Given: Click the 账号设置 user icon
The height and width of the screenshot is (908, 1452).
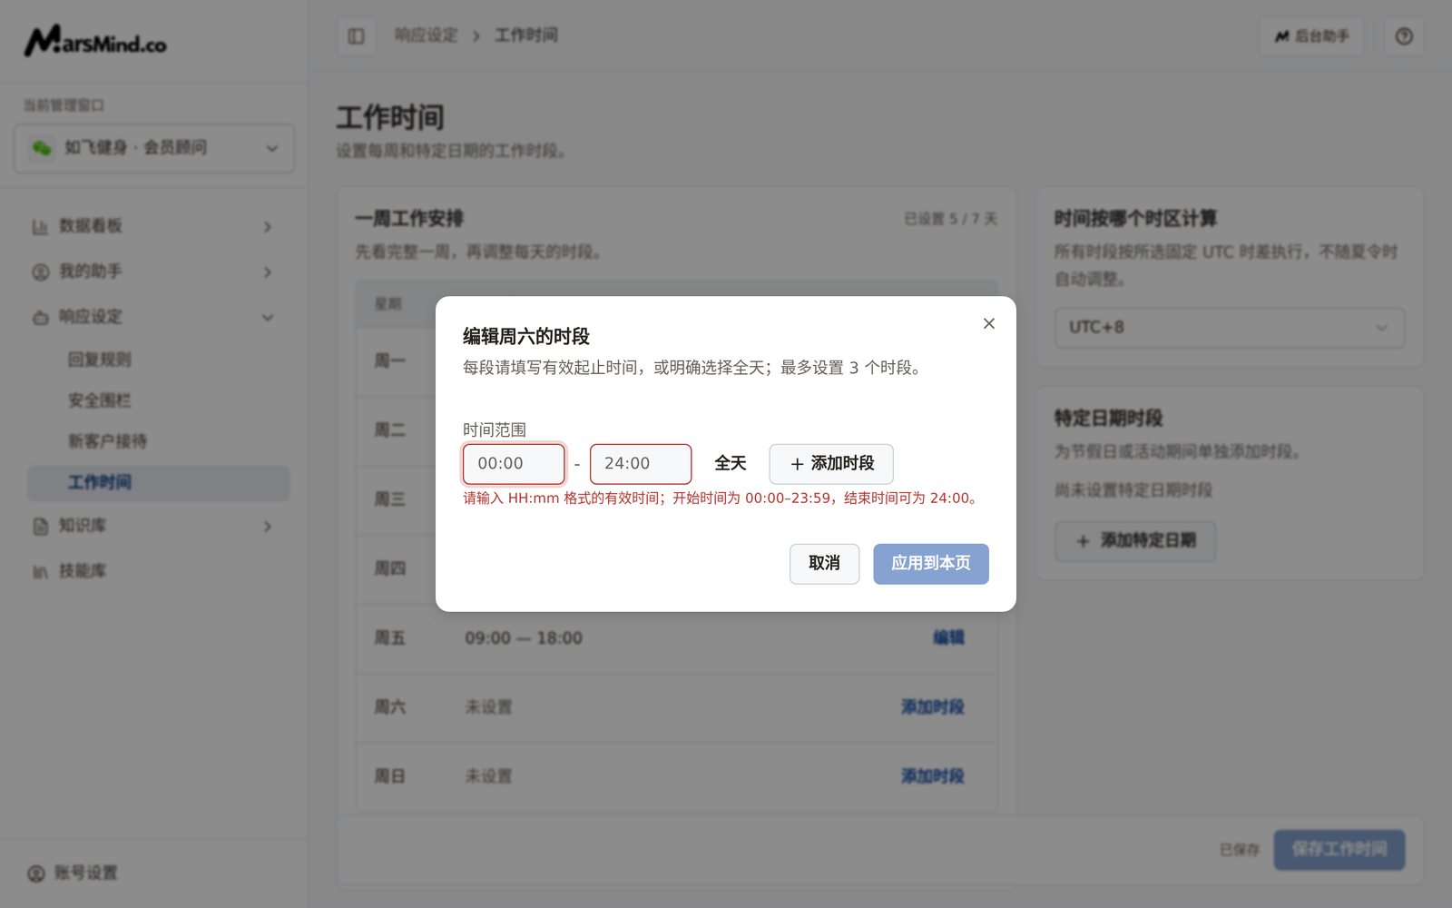Looking at the screenshot, I should (x=36, y=873).
